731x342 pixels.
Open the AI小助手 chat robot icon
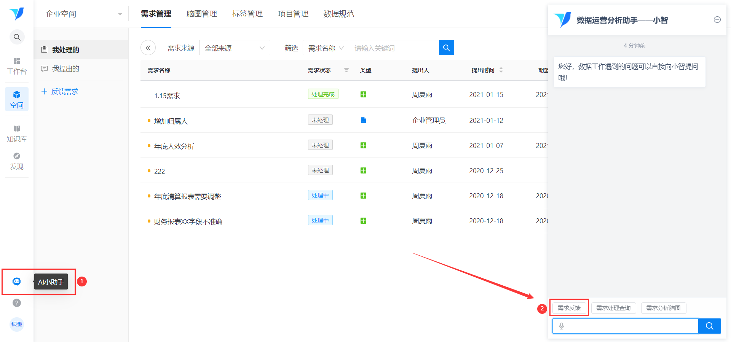[x=17, y=282]
